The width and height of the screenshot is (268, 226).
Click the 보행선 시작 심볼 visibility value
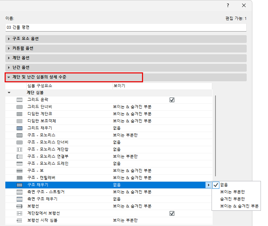coord(125,220)
